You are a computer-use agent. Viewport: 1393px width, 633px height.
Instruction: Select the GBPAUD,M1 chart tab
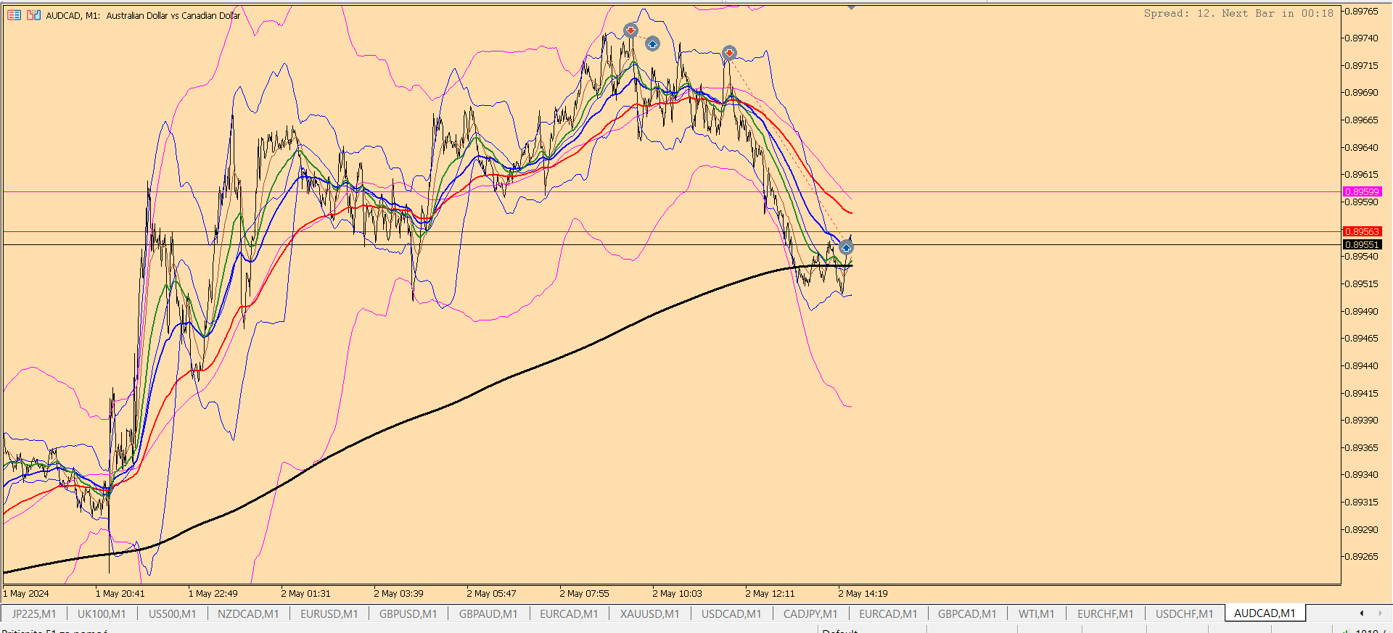[488, 613]
